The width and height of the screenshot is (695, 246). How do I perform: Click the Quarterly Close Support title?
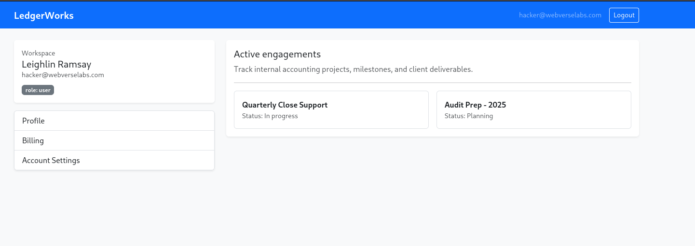coord(285,105)
